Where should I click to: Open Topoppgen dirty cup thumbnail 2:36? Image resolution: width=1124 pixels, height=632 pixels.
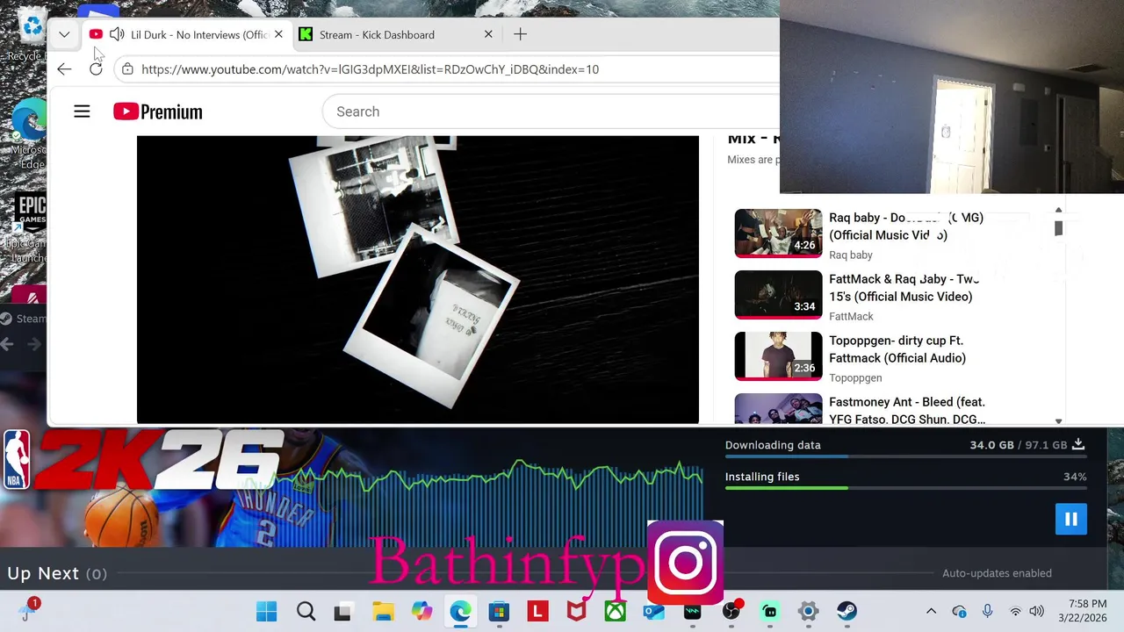778,355
